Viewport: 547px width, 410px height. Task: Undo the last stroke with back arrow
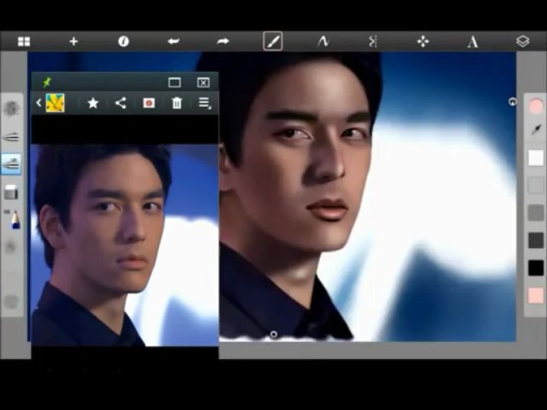click(x=173, y=42)
